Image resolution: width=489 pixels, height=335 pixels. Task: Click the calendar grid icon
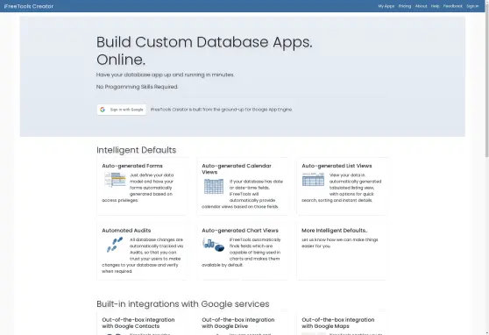pyautogui.click(x=214, y=187)
